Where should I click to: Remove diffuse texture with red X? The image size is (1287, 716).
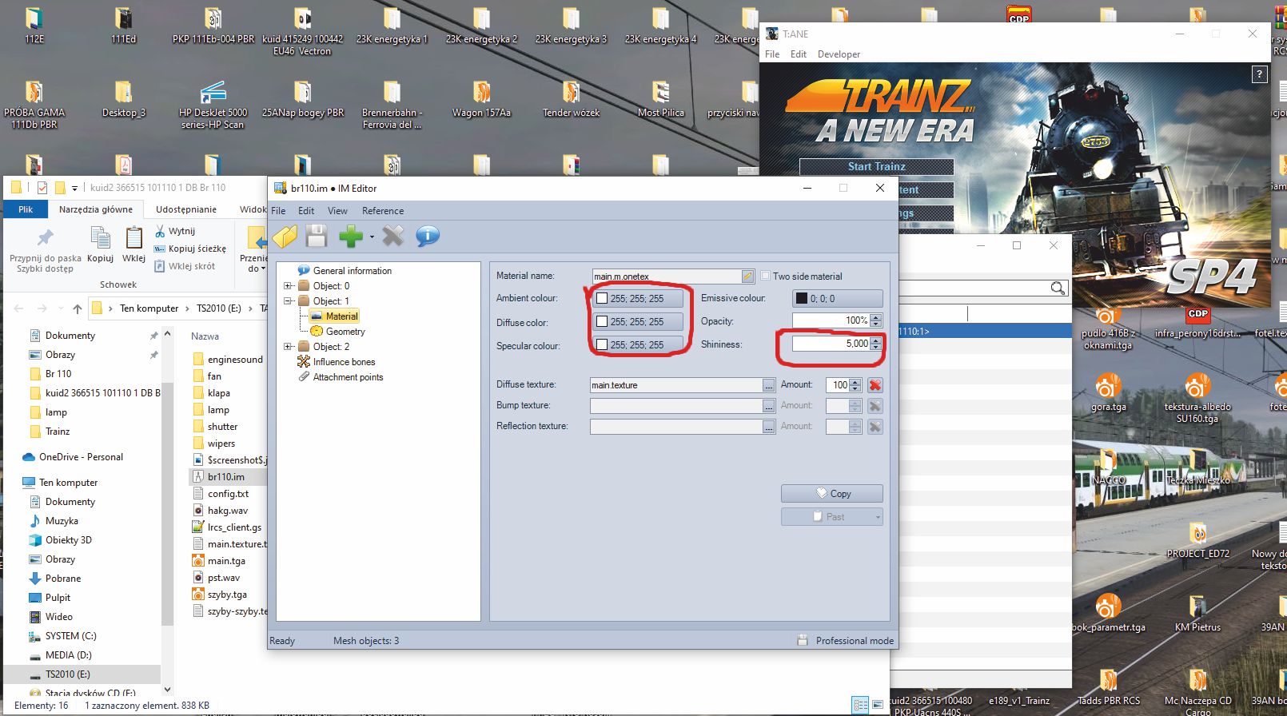(875, 385)
